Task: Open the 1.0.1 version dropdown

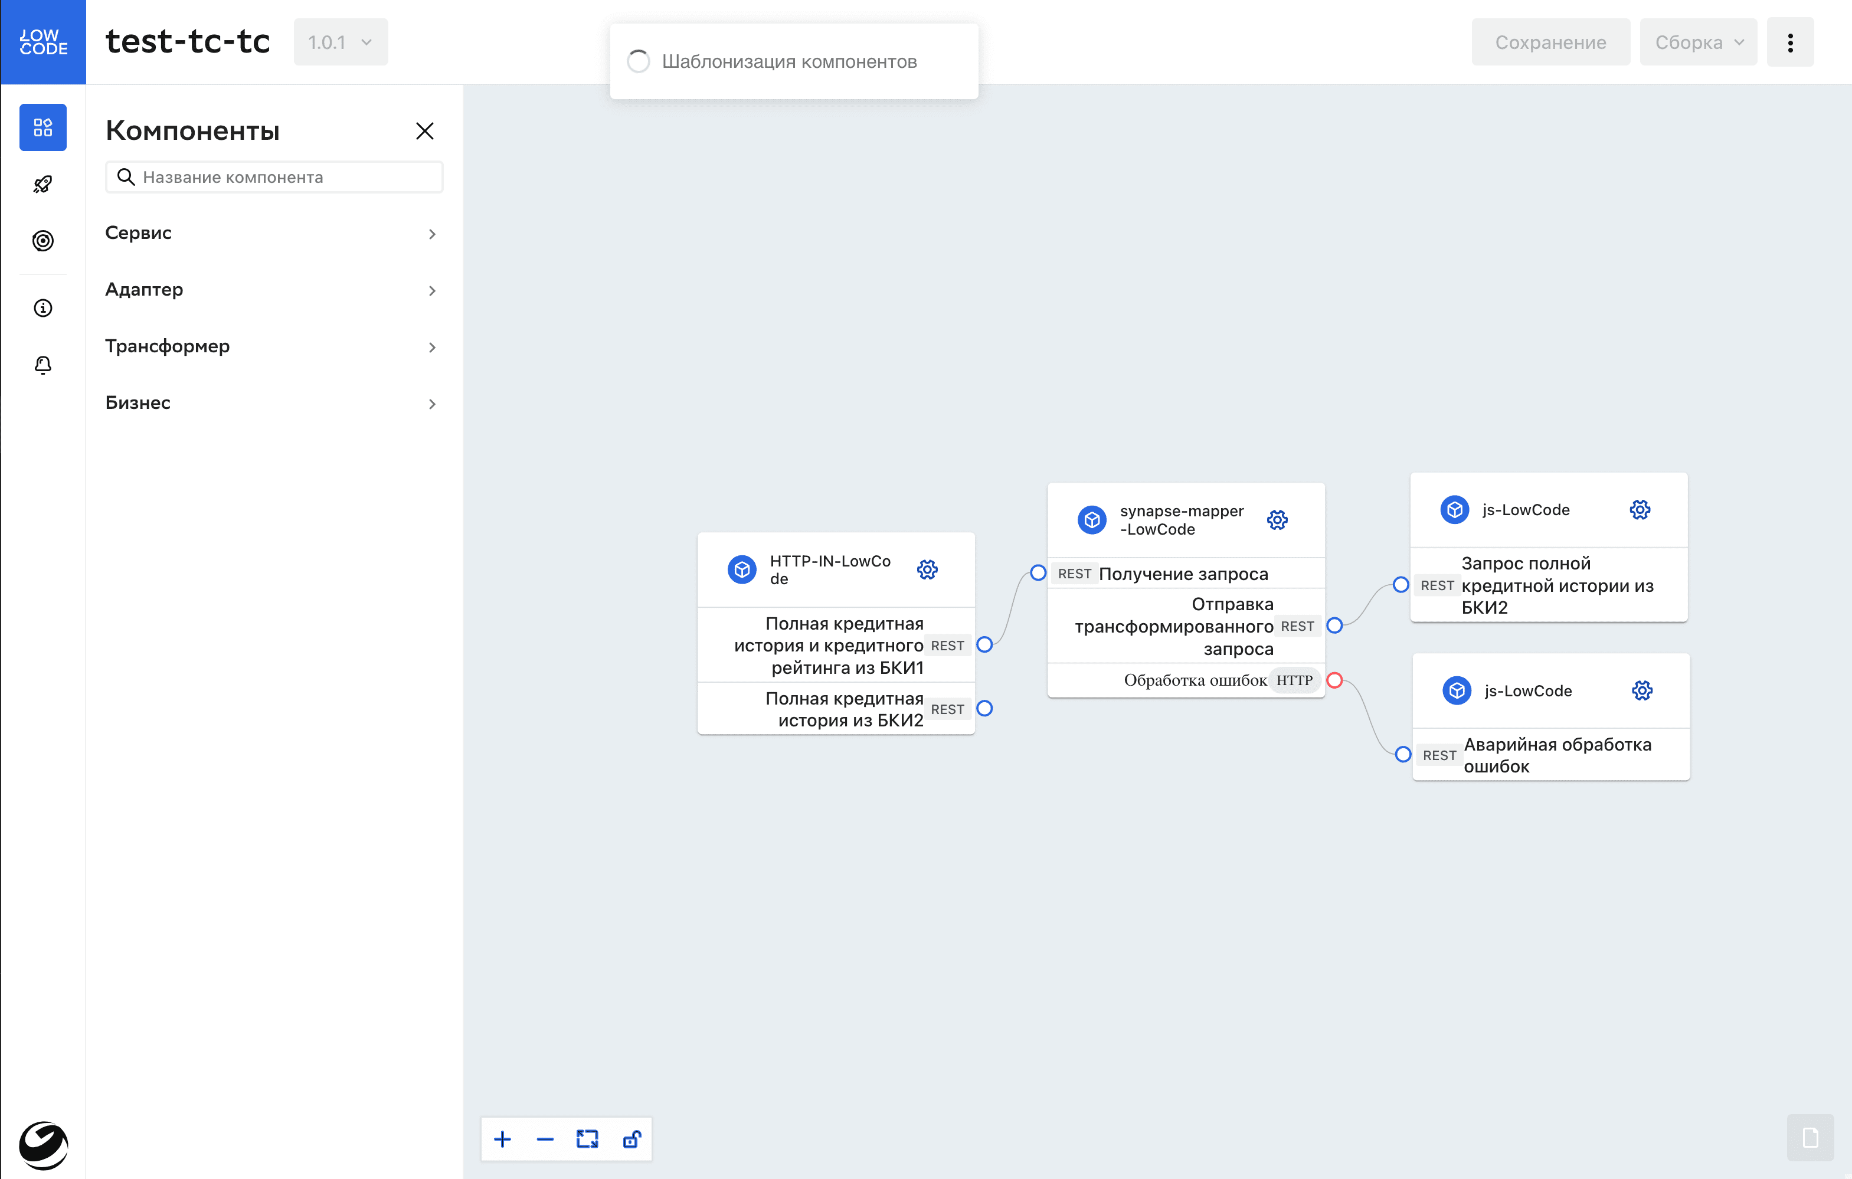Action: [341, 42]
